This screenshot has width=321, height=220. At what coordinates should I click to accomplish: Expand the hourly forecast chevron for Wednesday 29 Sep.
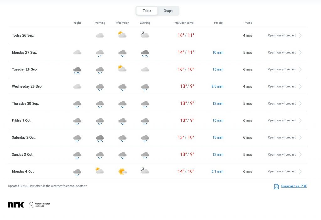point(300,86)
